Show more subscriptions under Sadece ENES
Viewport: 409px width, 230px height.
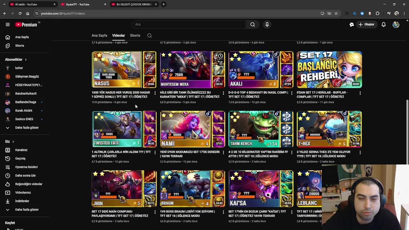(x=25, y=127)
